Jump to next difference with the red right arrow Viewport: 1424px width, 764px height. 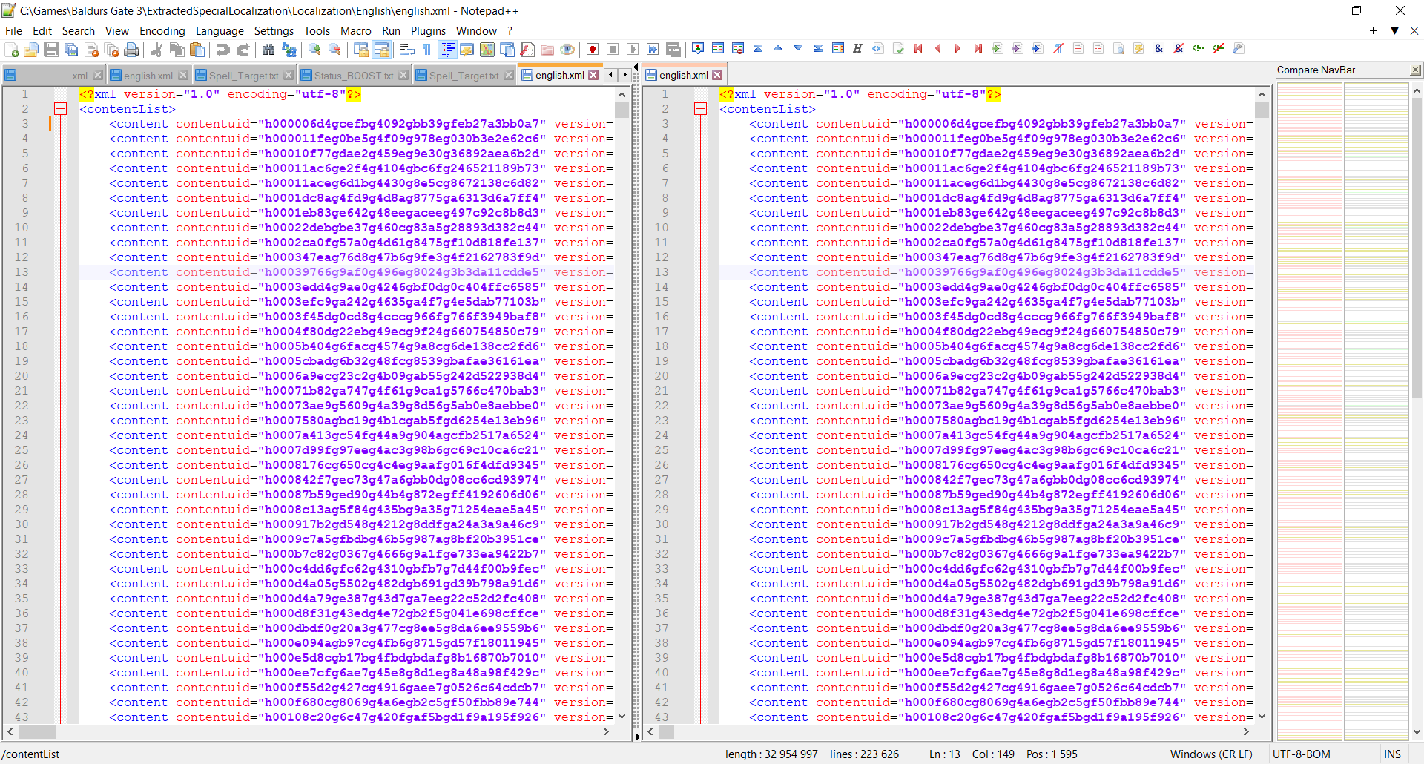pos(957,48)
